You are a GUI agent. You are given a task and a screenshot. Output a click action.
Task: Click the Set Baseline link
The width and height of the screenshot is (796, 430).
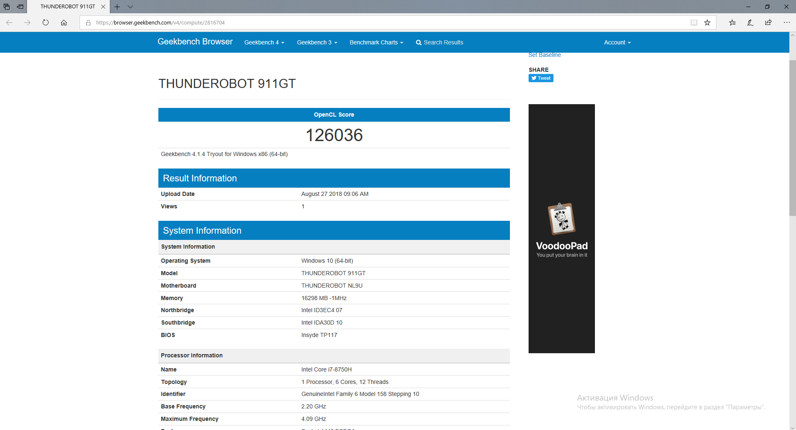tap(544, 55)
